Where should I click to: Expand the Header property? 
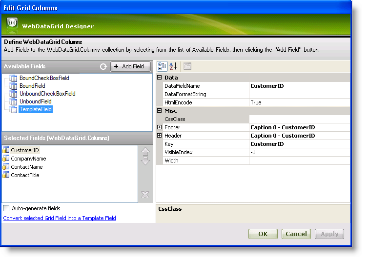point(159,136)
